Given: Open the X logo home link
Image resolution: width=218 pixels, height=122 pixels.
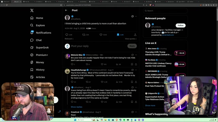Looking at the screenshot, I should click(x=32, y=11).
